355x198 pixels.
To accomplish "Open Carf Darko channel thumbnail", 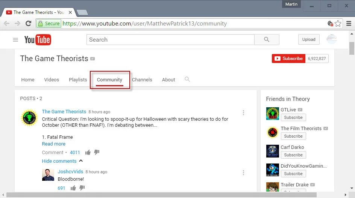I will point(273,151).
